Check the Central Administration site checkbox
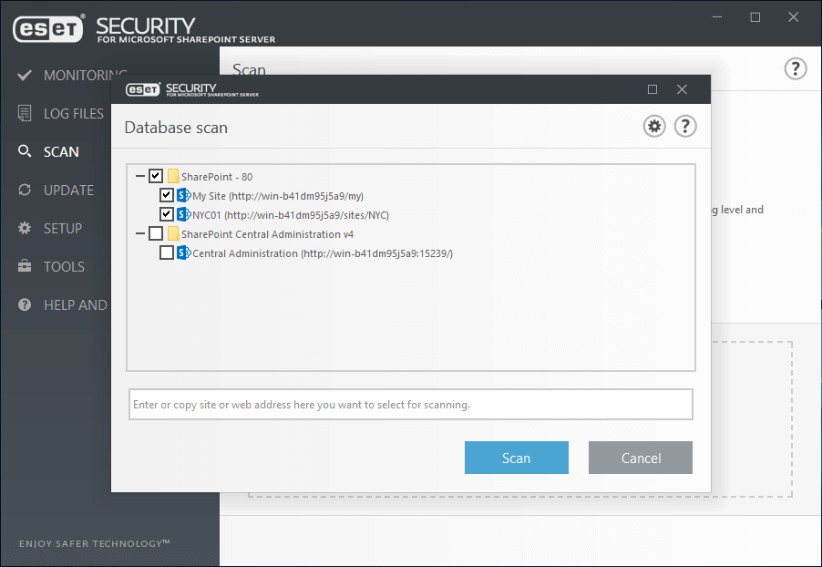 click(167, 253)
